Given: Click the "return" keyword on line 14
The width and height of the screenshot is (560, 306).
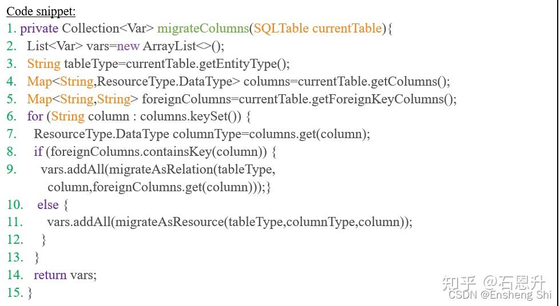Looking at the screenshot, I should (50, 275).
